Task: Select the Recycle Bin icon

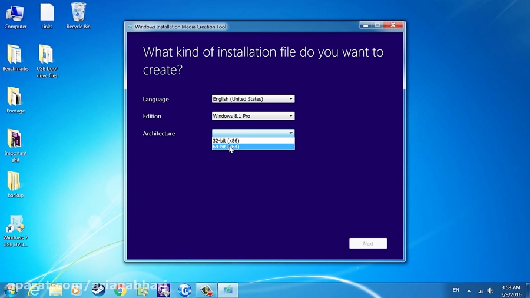Action: pyautogui.click(x=78, y=16)
